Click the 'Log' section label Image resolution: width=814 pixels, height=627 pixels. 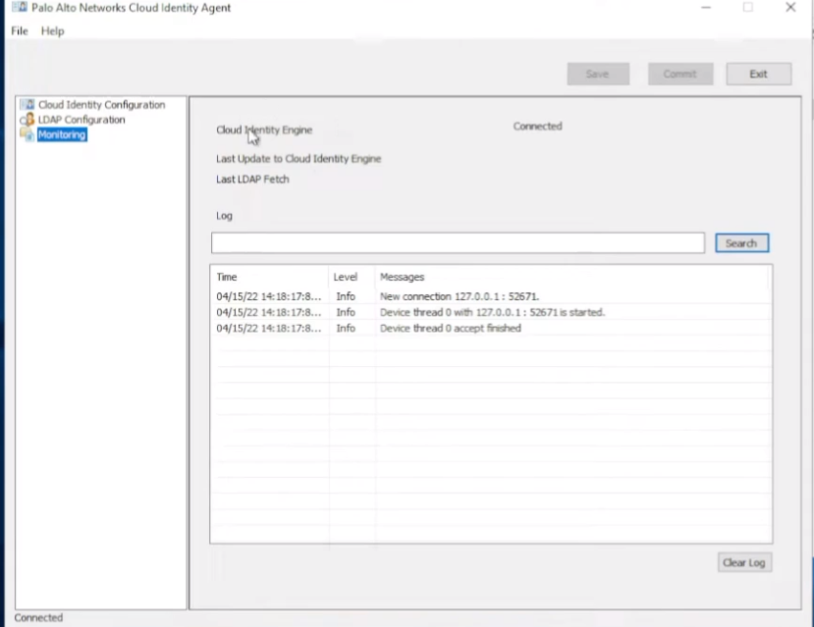point(224,216)
